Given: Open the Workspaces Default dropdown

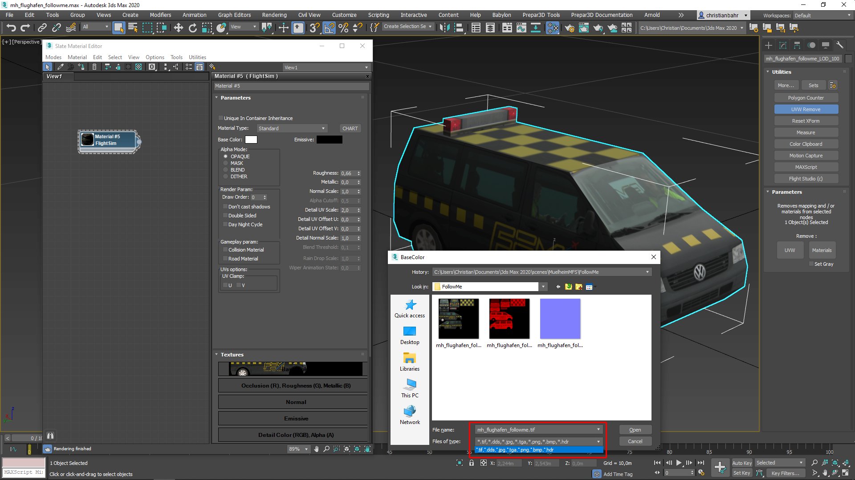Looking at the screenshot, I should pyautogui.click(x=822, y=16).
